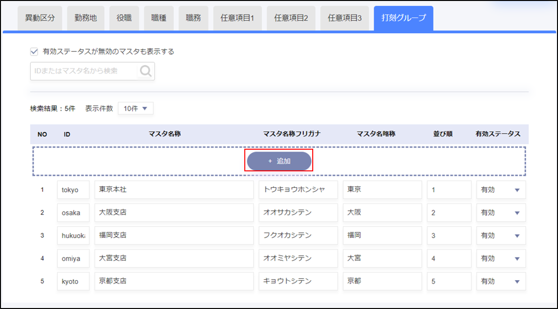
Task: Click the ID or master name search field
Action: tap(84, 71)
